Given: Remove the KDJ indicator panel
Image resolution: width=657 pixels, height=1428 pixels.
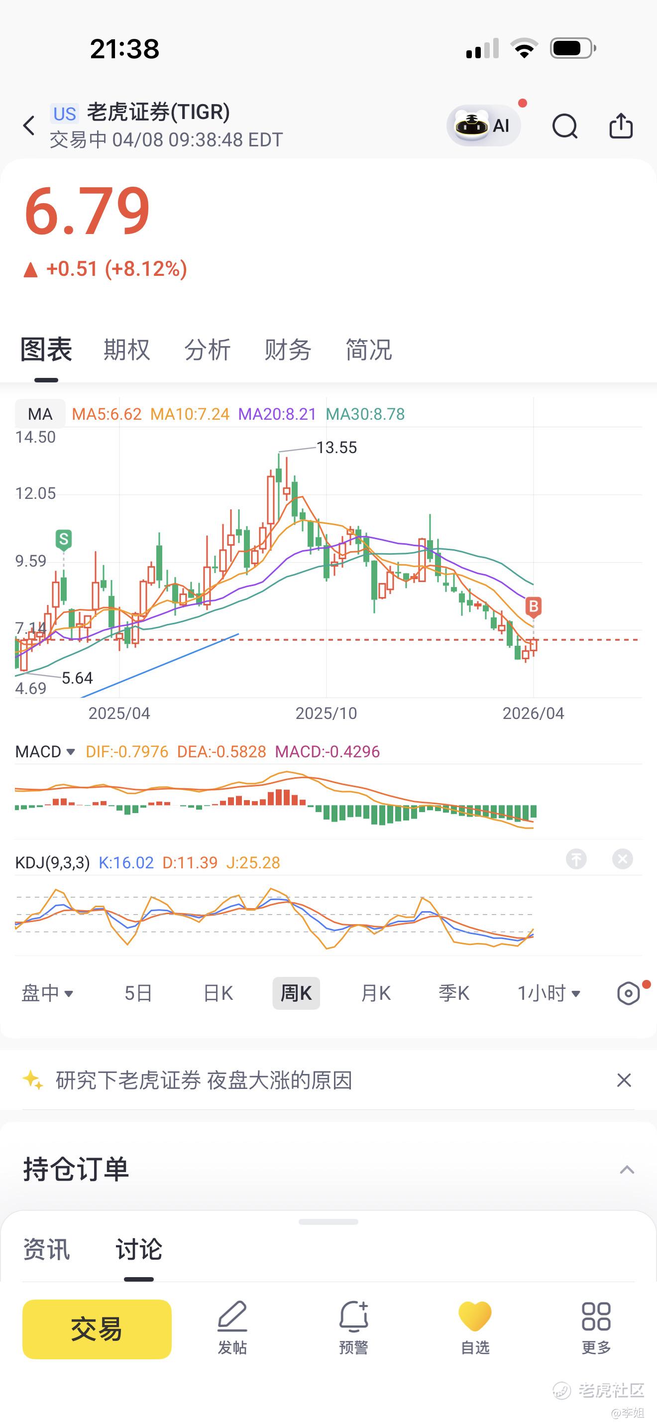Looking at the screenshot, I should tap(623, 859).
